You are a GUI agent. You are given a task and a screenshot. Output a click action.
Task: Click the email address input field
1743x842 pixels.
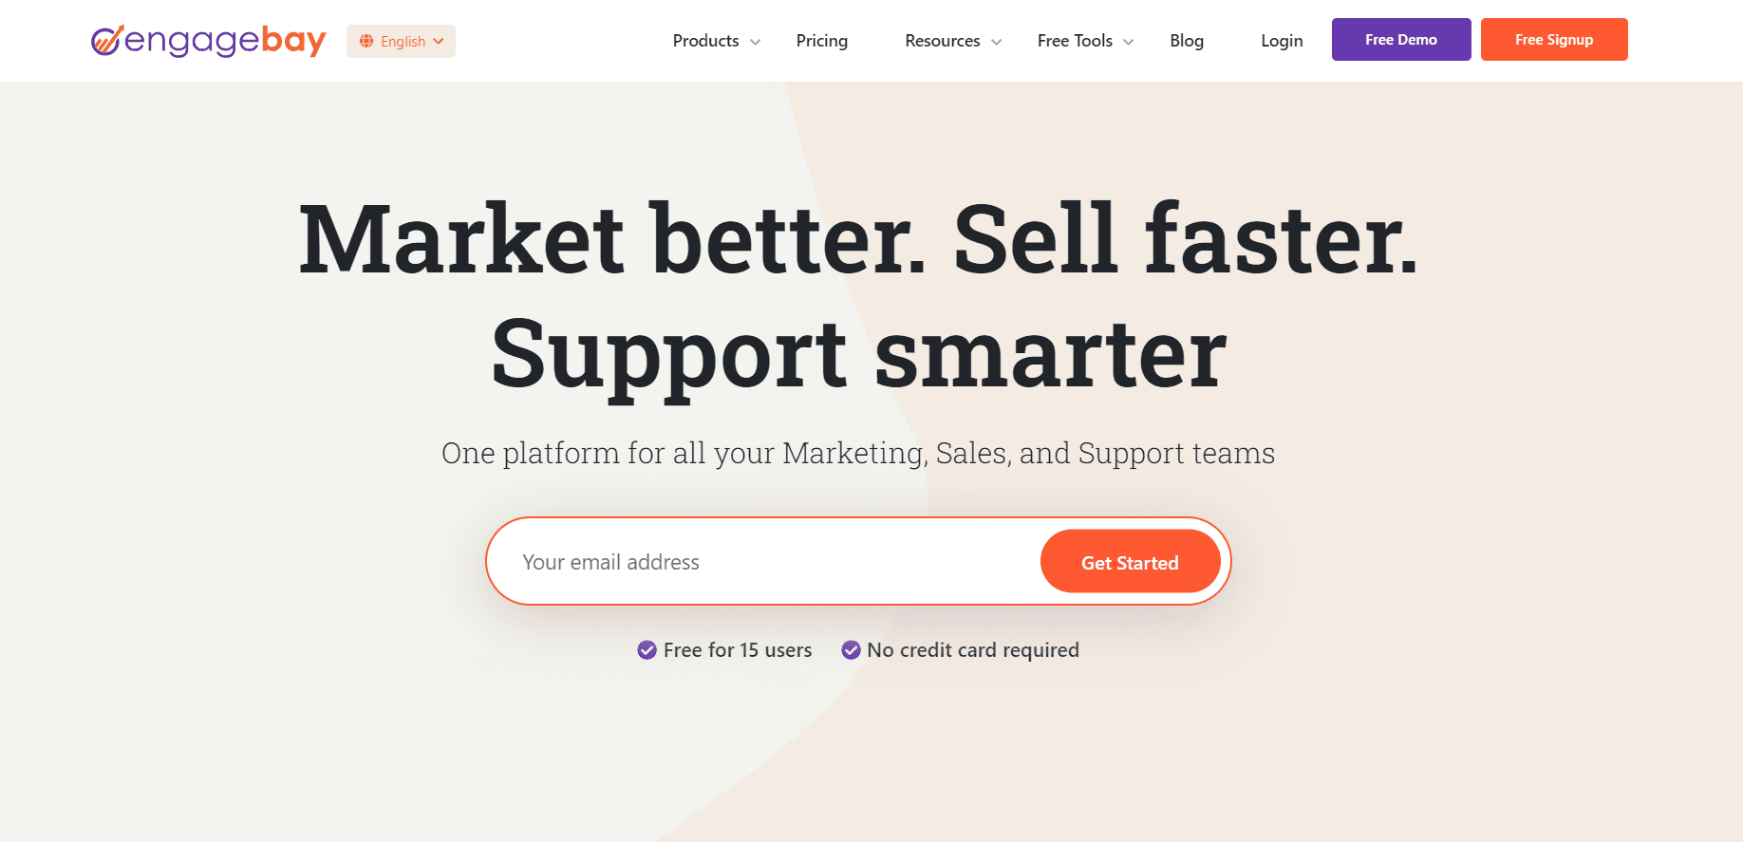(x=759, y=561)
